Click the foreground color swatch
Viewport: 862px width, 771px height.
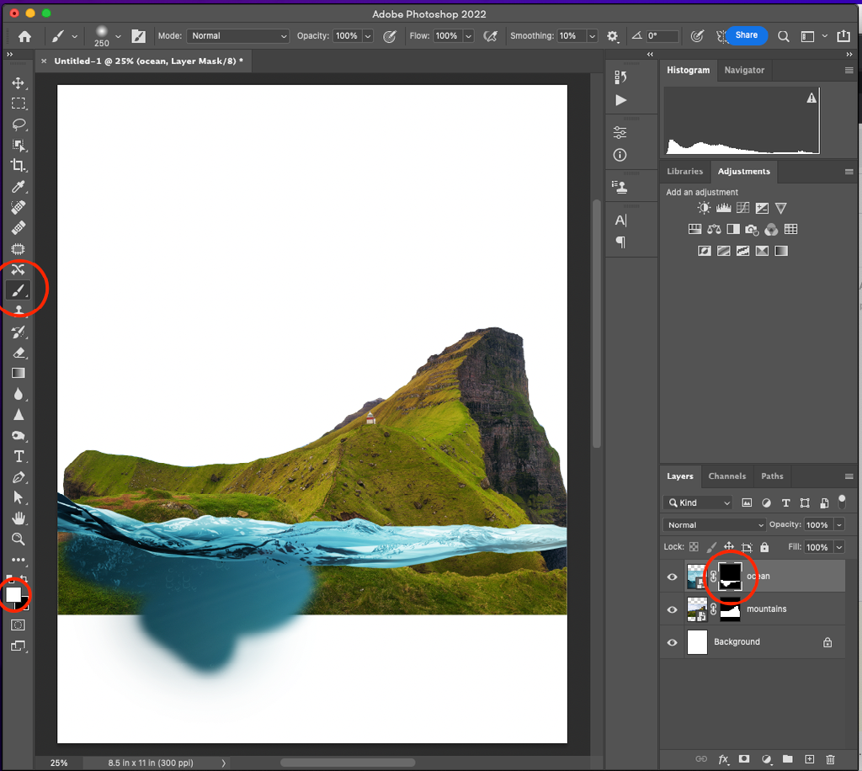pos(13,594)
